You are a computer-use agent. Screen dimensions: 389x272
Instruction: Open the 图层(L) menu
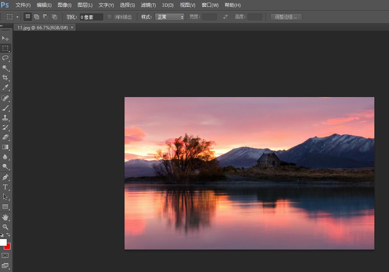[x=85, y=5]
